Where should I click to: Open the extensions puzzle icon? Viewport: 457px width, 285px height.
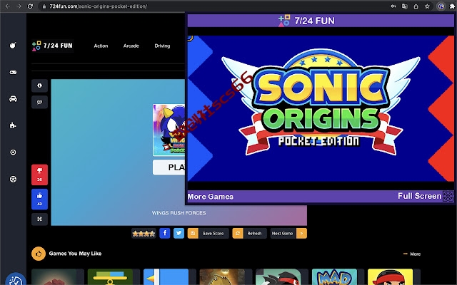(452, 6)
